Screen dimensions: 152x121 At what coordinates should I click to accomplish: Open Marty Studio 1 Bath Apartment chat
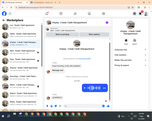point(20,103)
